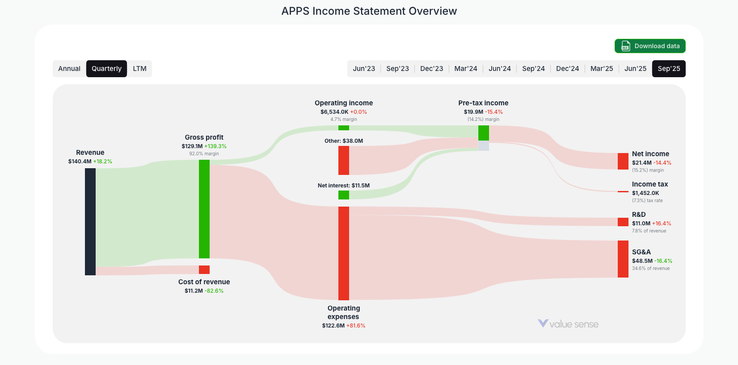This screenshot has height=365, width=738.
Task: Click the red Net income bar
Action: pyautogui.click(x=623, y=161)
